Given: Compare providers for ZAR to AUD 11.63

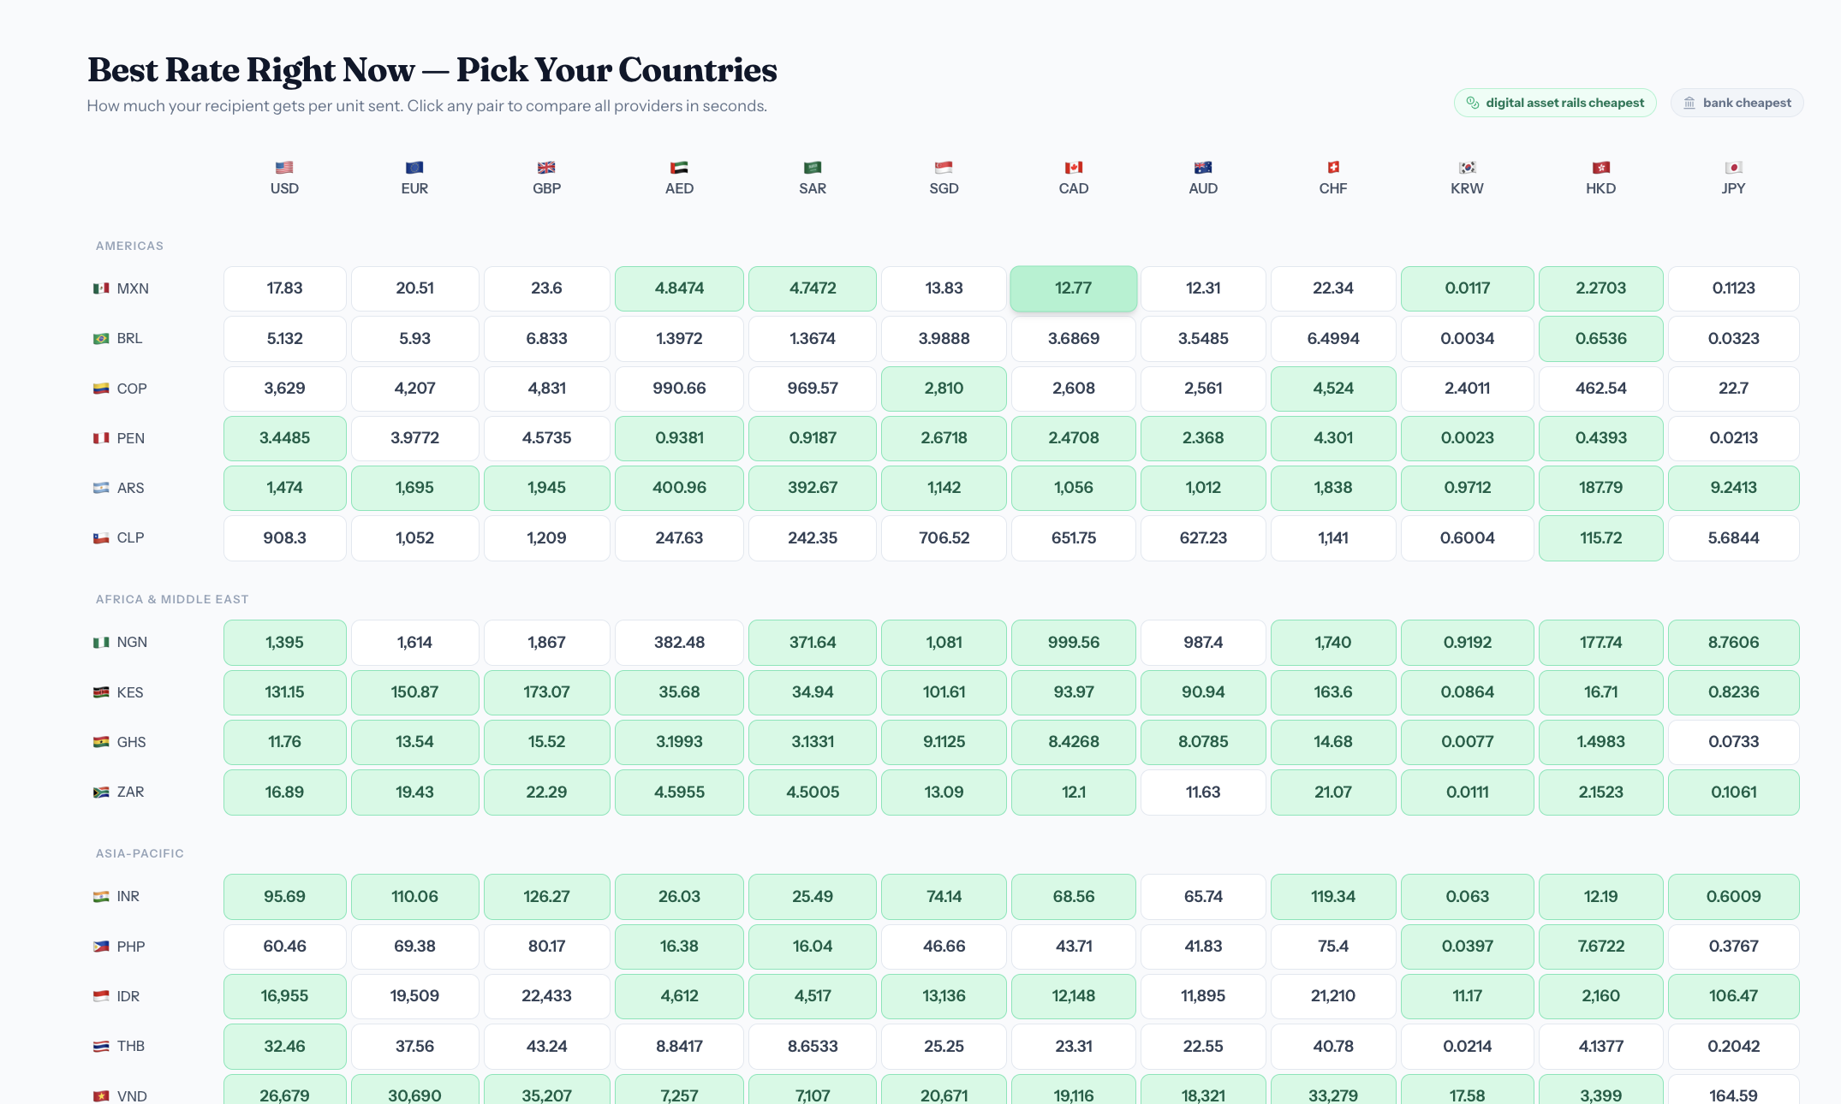Looking at the screenshot, I should click(1203, 792).
